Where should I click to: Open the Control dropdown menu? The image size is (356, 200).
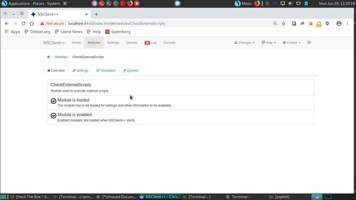pos(292,43)
